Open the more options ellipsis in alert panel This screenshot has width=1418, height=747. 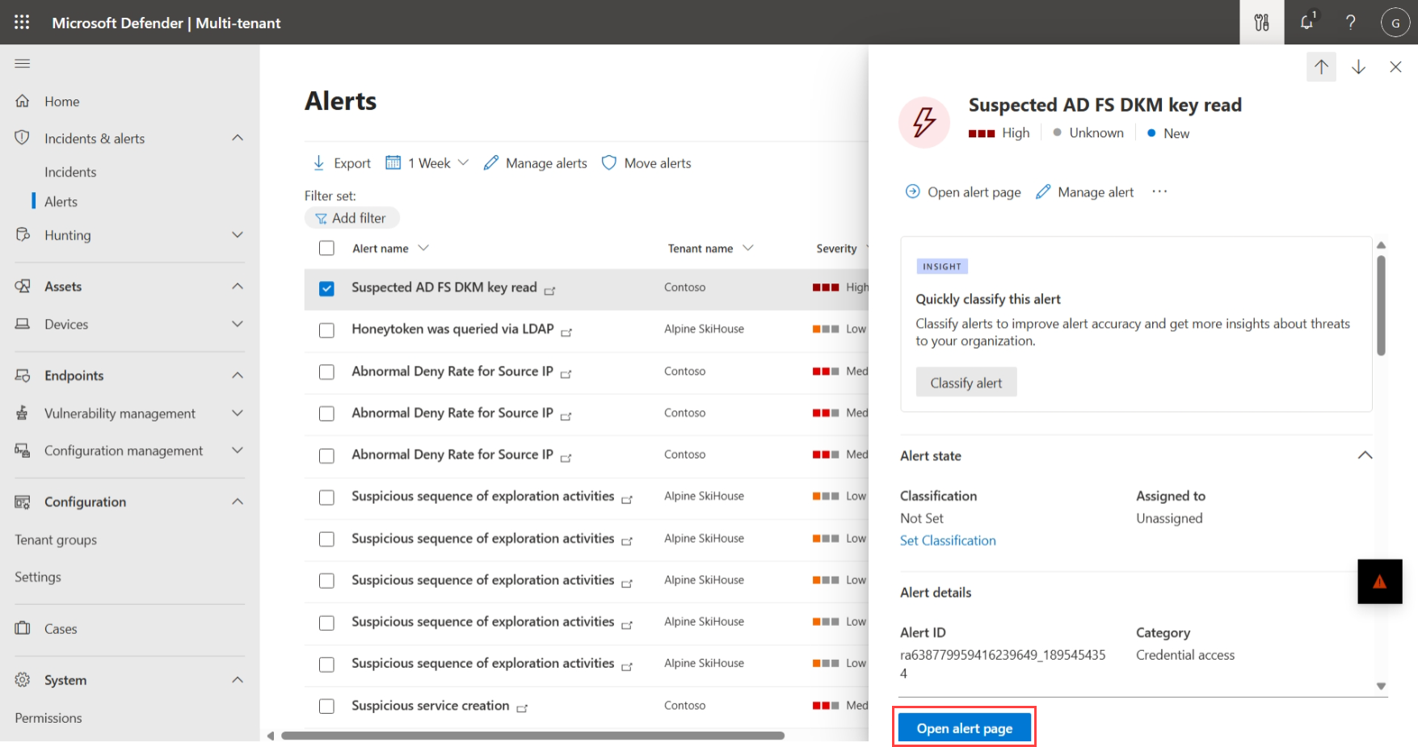[1159, 191]
